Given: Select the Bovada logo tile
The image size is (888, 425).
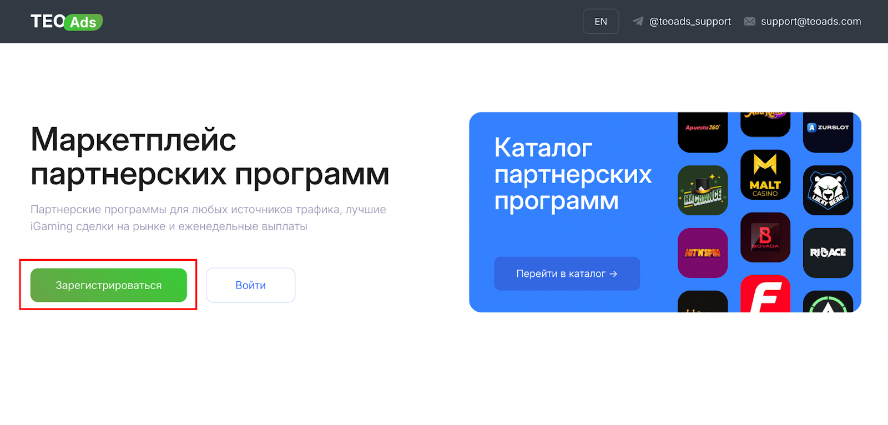Looking at the screenshot, I should [x=765, y=237].
